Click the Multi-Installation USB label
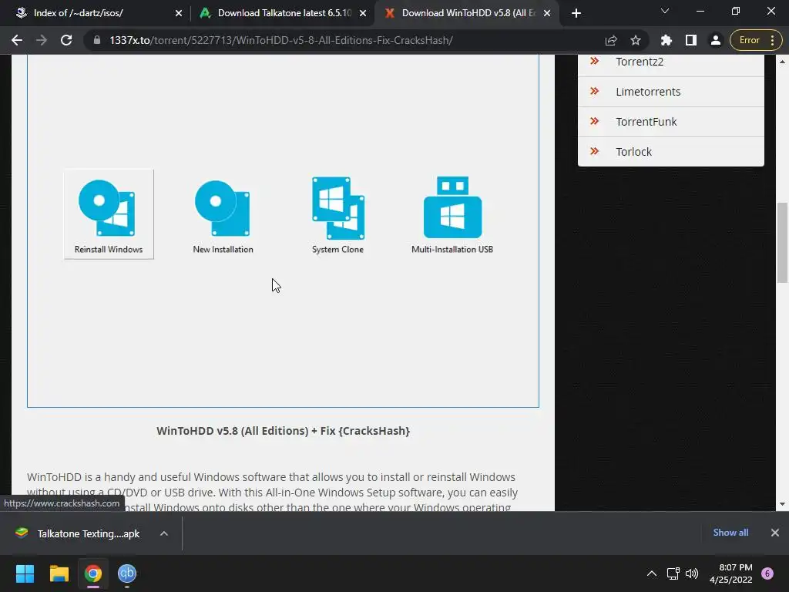789x592 pixels. pos(452,249)
